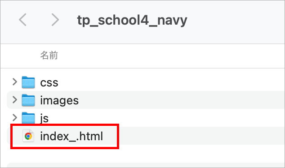The width and height of the screenshot is (285, 168).
Task: Expand the css folder disclosure chevron
Action: pos(15,82)
